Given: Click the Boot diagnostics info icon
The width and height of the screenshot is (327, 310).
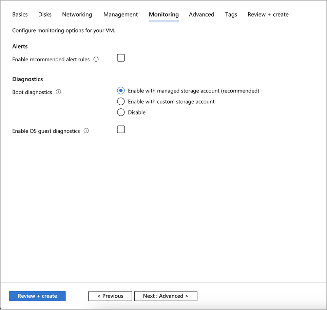Looking at the screenshot, I should click(58, 92).
